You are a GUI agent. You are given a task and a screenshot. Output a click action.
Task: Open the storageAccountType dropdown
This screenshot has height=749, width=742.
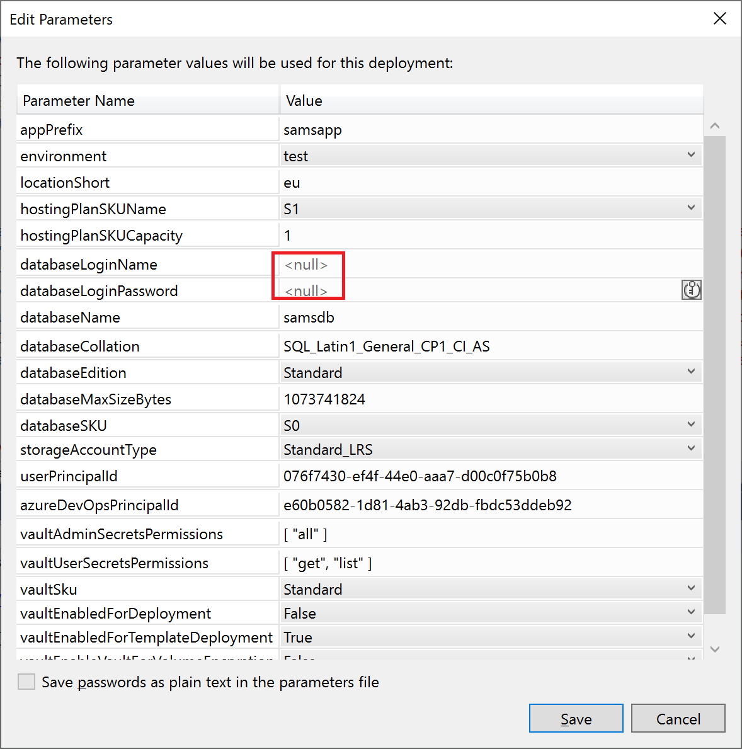(x=691, y=449)
